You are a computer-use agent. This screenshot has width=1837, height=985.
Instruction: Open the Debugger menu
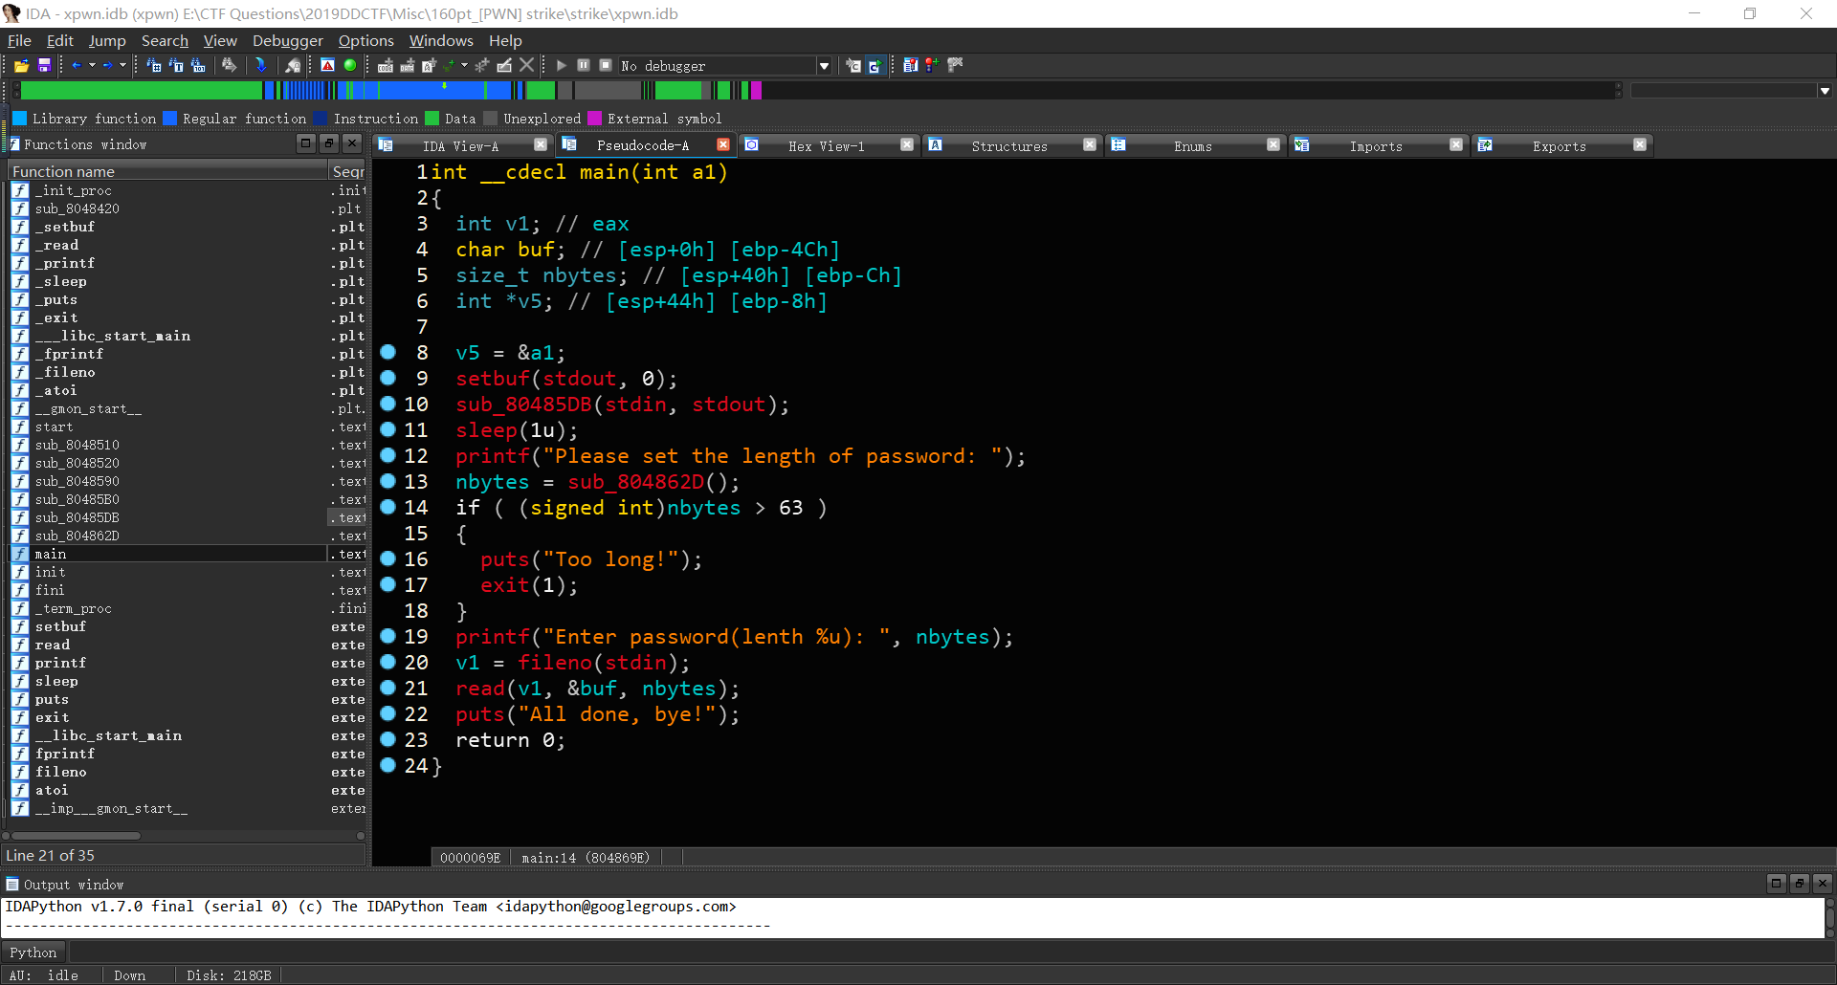click(287, 40)
